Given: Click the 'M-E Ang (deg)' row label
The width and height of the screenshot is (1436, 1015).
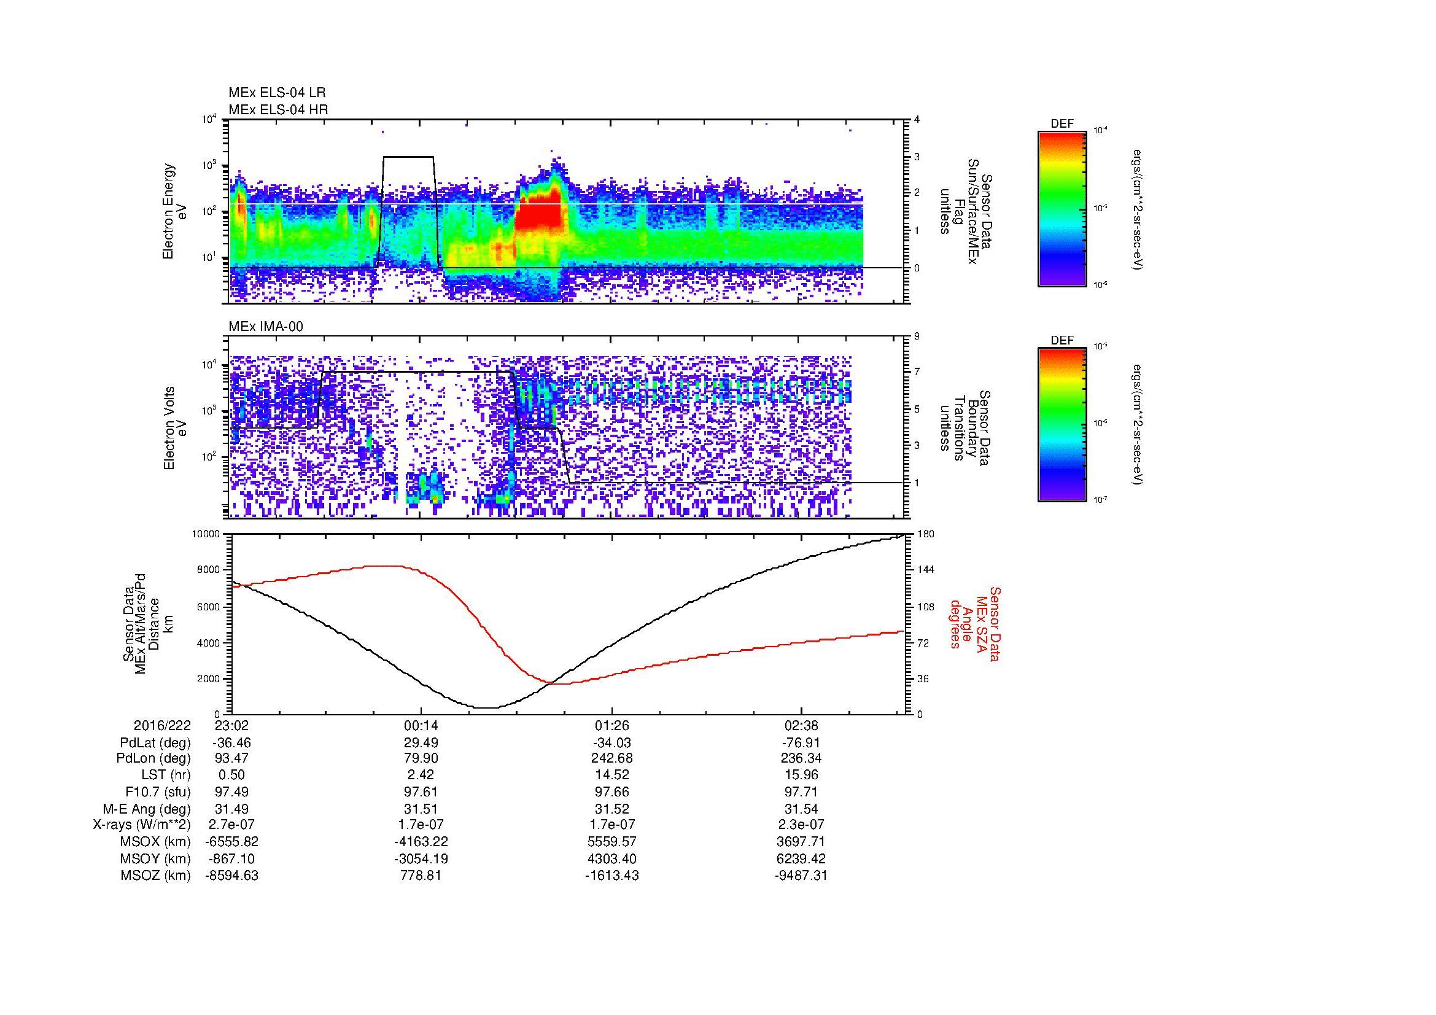Looking at the screenshot, I should (147, 809).
